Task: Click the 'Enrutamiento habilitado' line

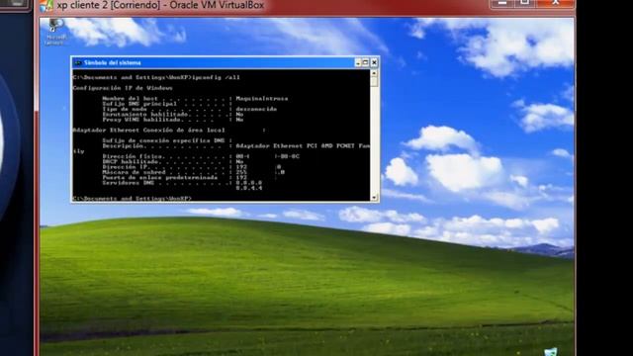Action: [173, 115]
